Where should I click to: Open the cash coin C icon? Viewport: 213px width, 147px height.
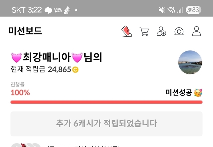[179, 31]
